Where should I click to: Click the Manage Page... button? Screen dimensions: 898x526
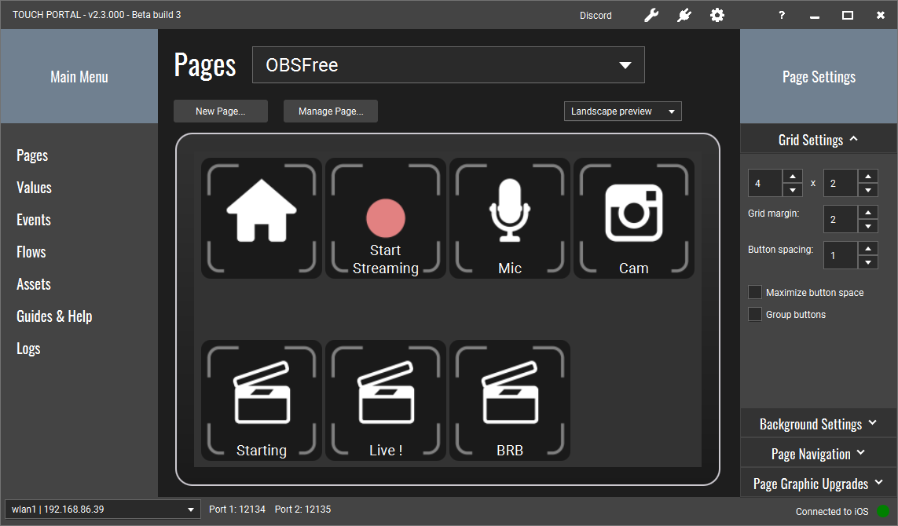pyautogui.click(x=331, y=111)
